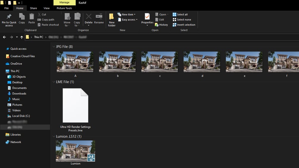Click Paste shortcut command

coord(48,25)
